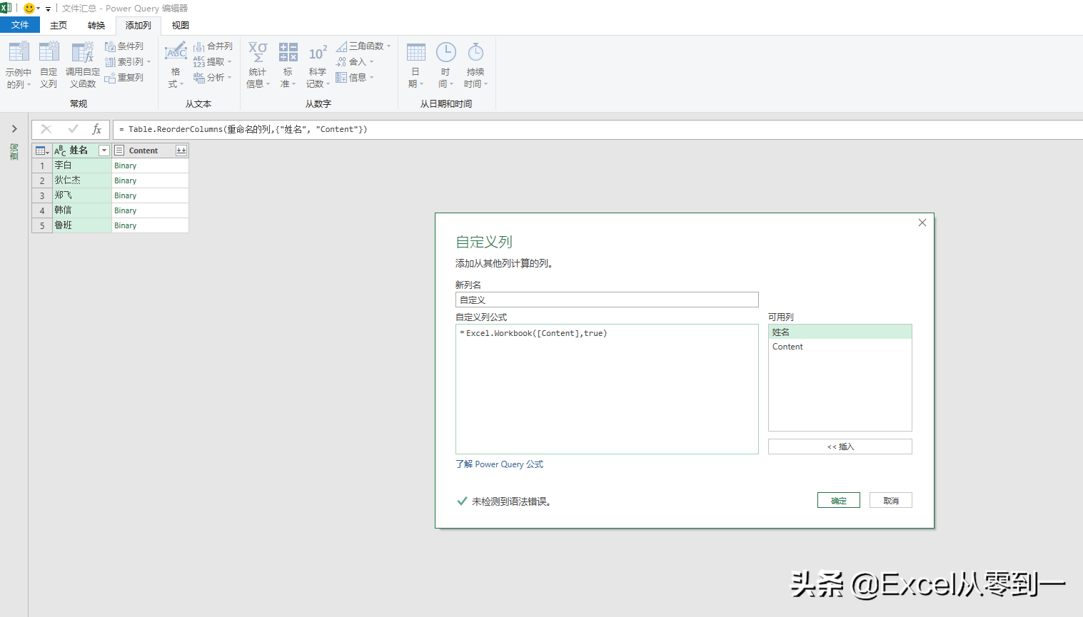Click the fx function icon
The width and height of the screenshot is (1083, 617).
click(x=96, y=129)
